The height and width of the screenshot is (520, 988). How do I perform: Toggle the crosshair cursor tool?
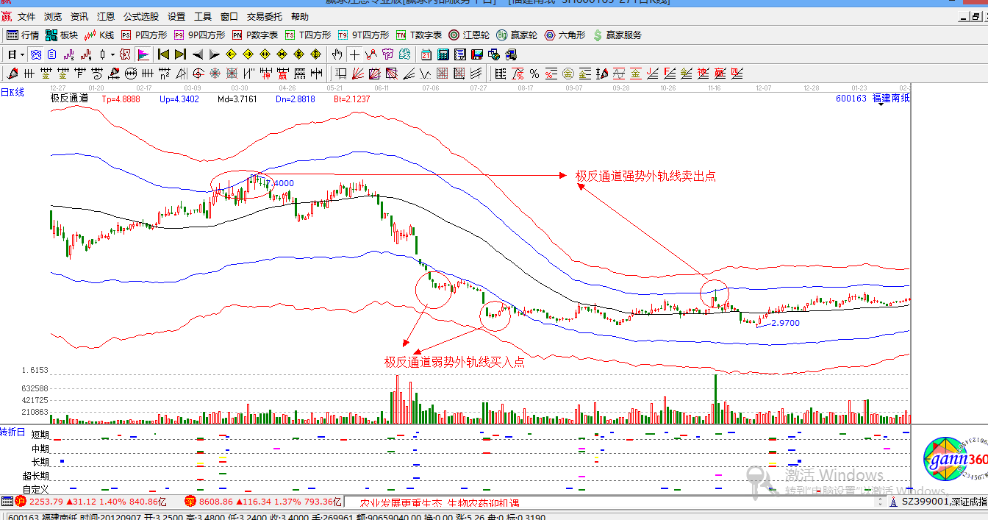[x=355, y=54]
